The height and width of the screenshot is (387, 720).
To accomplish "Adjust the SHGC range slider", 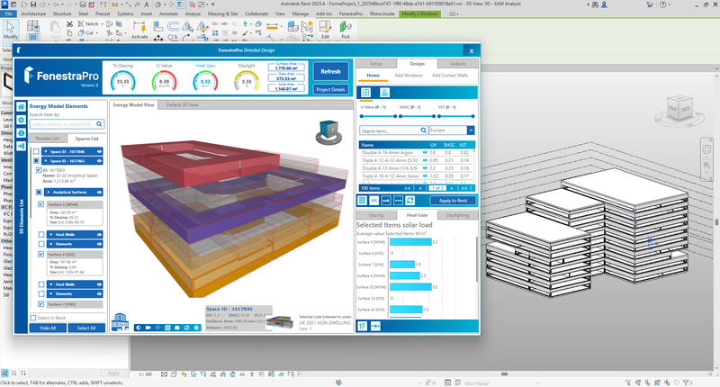I will click(x=417, y=116).
